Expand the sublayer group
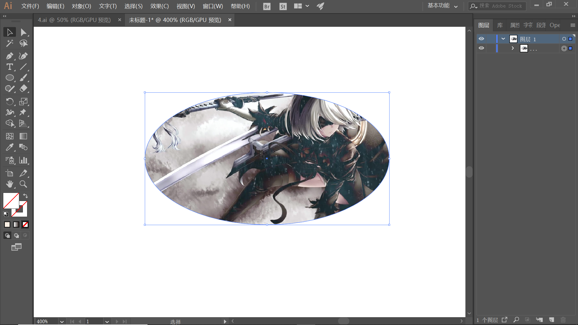Viewport: 578px width, 325px height. (513, 48)
